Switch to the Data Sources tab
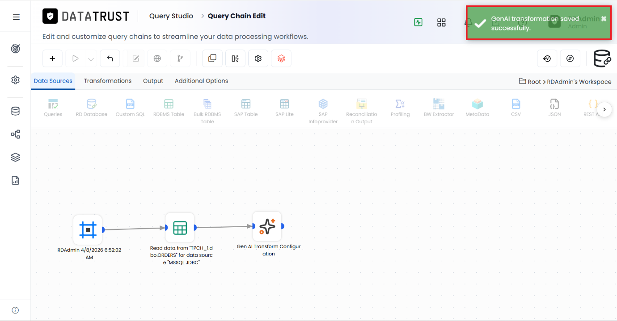This screenshot has width=617, height=321. [53, 81]
